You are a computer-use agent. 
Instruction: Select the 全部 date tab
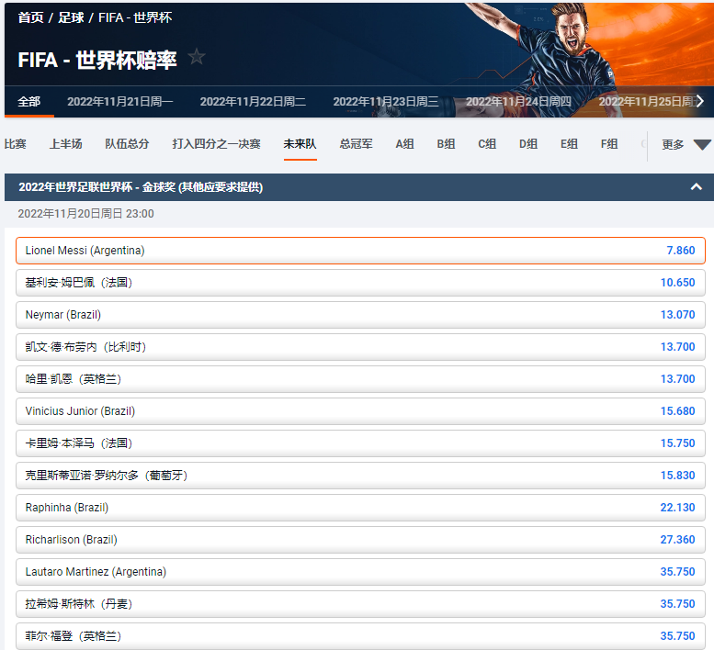[29, 102]
